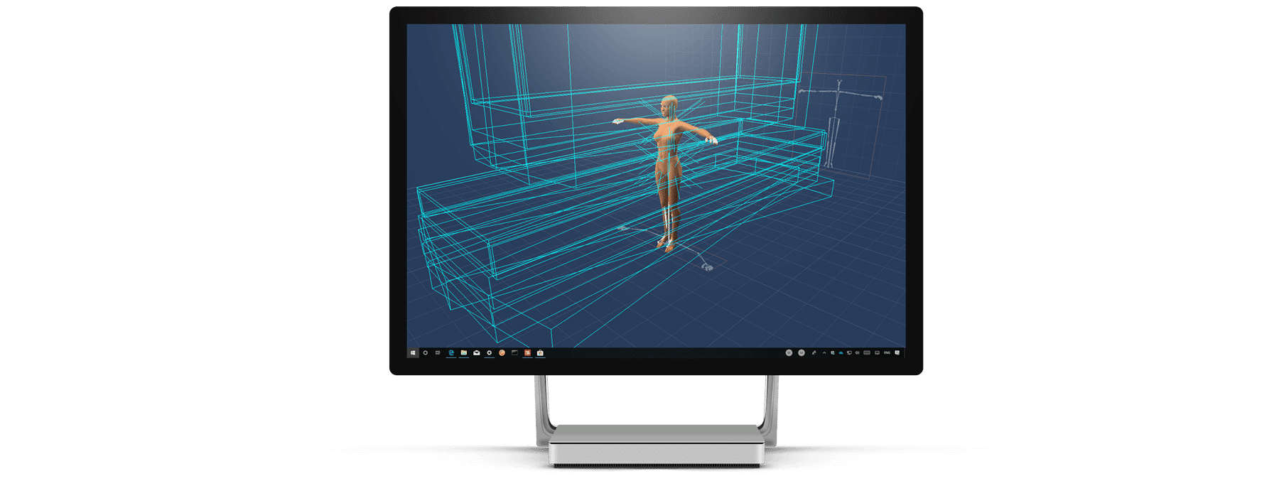Screen dimensions: 1279x481
Task: Open Settings gear in the taskbar
Action: 490,352
